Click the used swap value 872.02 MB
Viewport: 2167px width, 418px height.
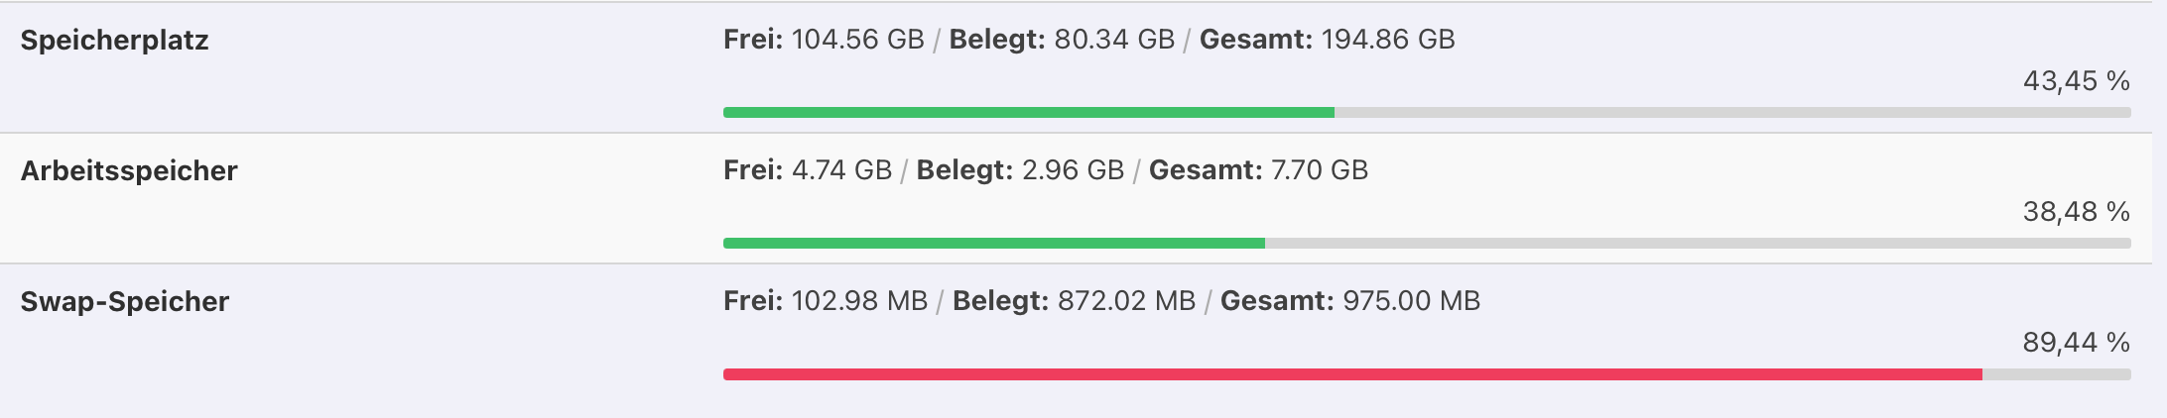(x=1126, y=301)
